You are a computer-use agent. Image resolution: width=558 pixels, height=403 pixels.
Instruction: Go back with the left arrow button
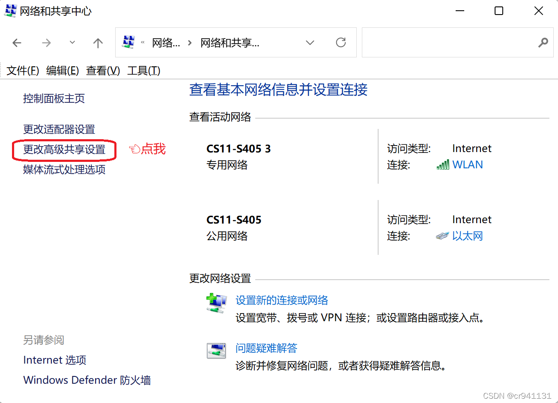(x=17, y=43)
